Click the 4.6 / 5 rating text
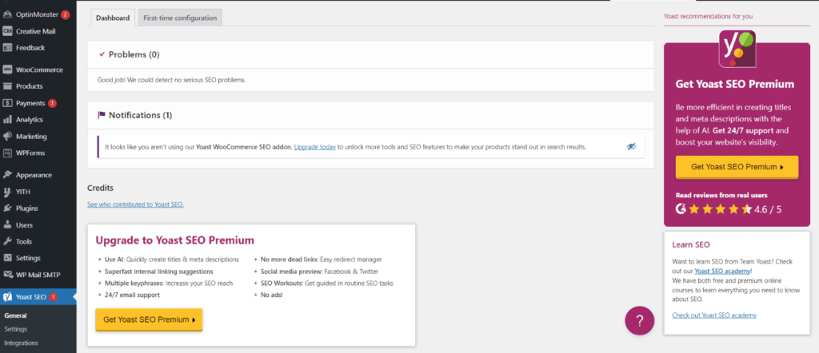819x353 pixels. coord(768,209)
